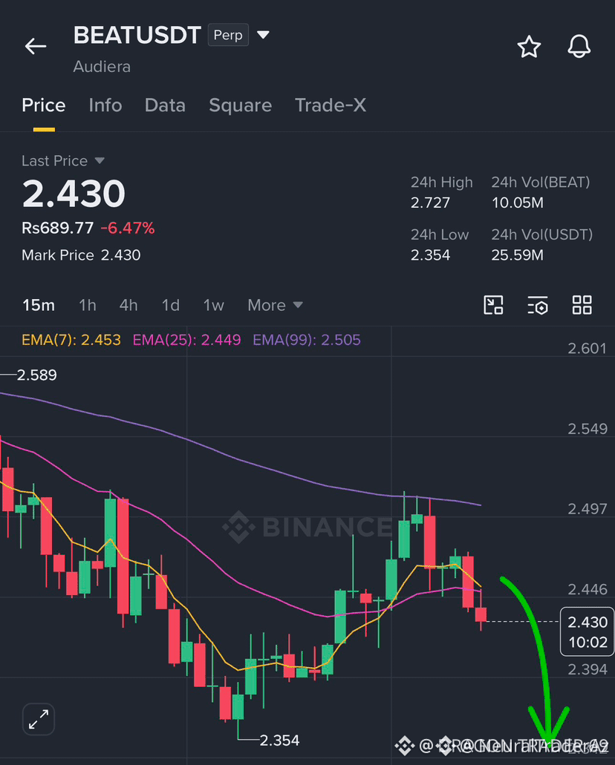
Task: Switch to the Price tab
Action: [44, 105]
